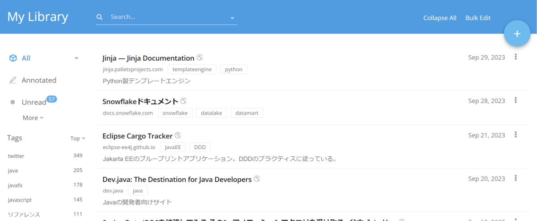The width and height of the screenshot is (537, 221).
Task: Open Dev.java: The Destination for Java Developers
Action: (x=177, y=180)
